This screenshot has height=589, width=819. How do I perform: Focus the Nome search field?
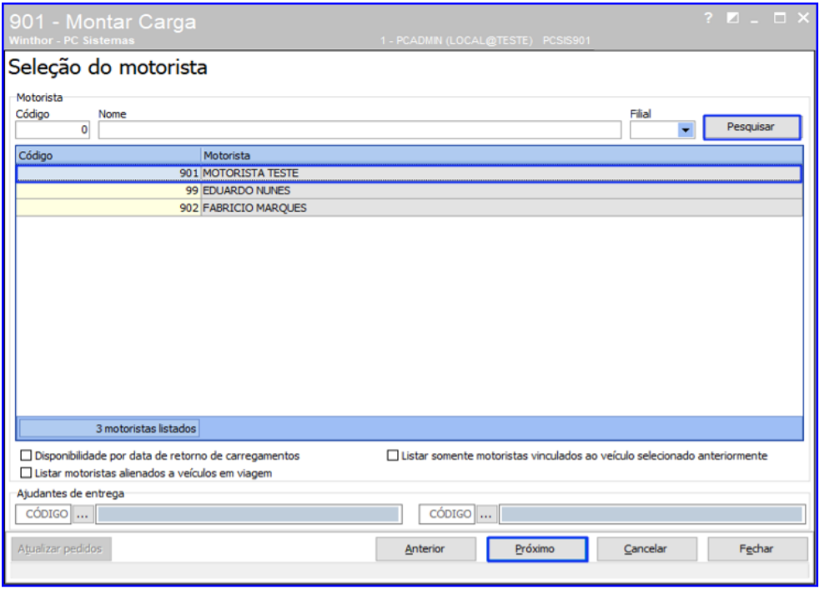359,129
